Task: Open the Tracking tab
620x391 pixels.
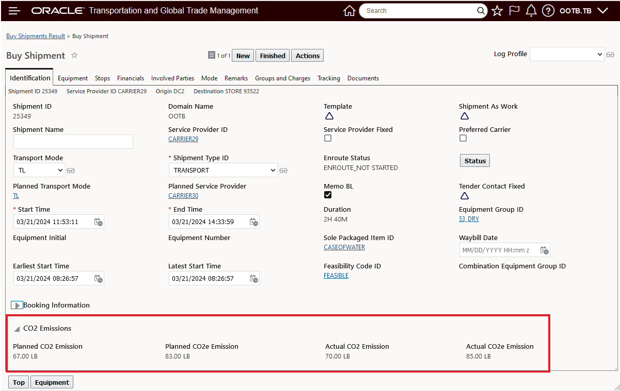Action: [x=328, y=78]
